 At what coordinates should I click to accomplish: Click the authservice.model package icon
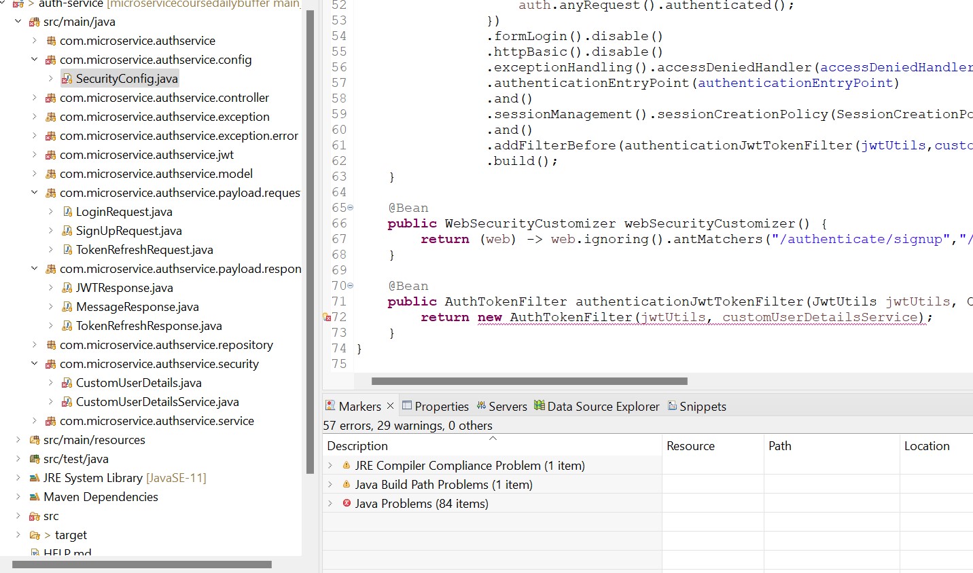[x=51, y=174]
